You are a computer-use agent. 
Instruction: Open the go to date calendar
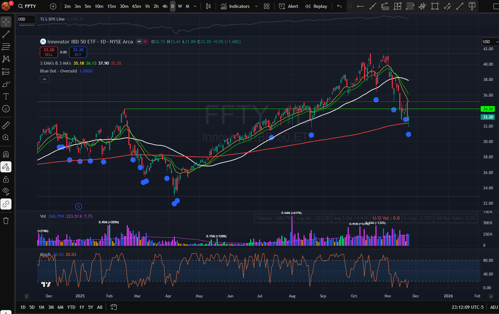tap(113, 307)
